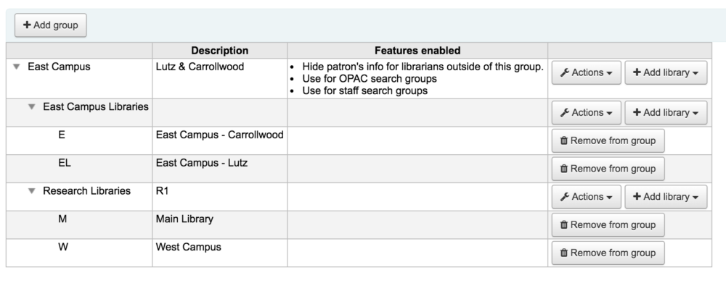
Task: Select the Research Libraries tree item
Action: (86, 191)
